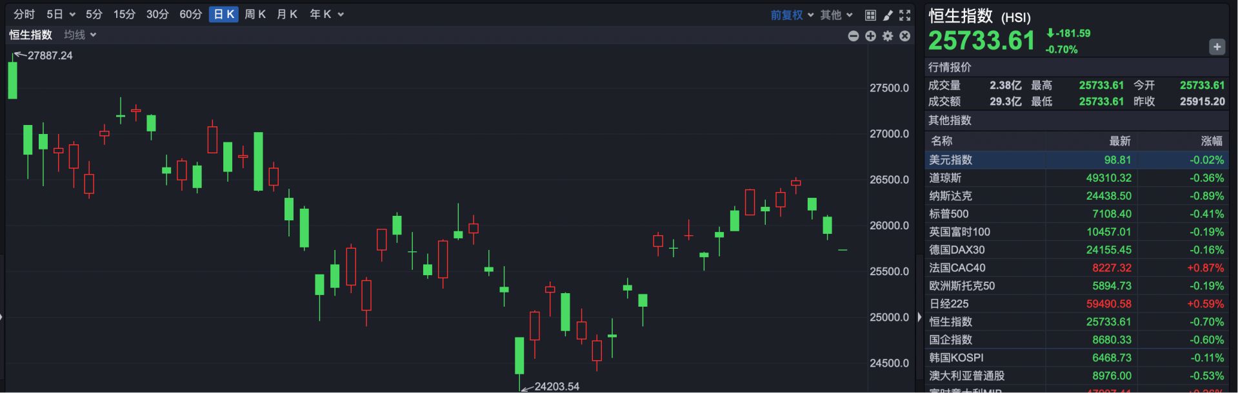Select the 60分 interval tab
1238x393 pixels.
(x=190, y=14)
